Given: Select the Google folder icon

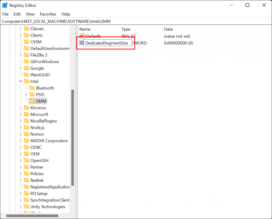Looking at the screenshot, I should point(27,68).
